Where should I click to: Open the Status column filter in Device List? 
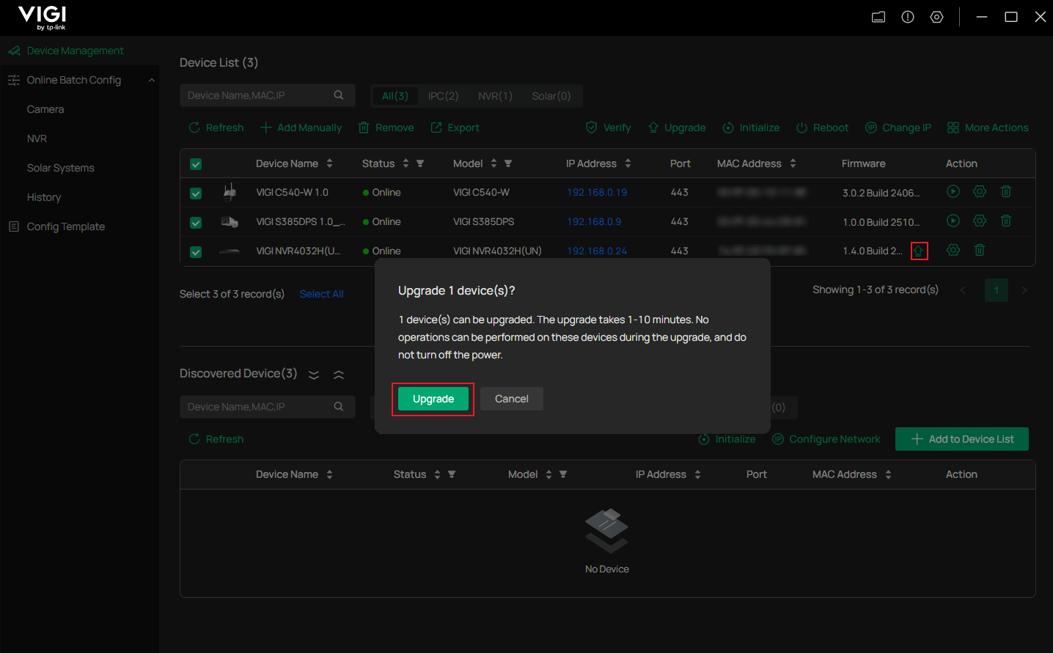[420, 163]
